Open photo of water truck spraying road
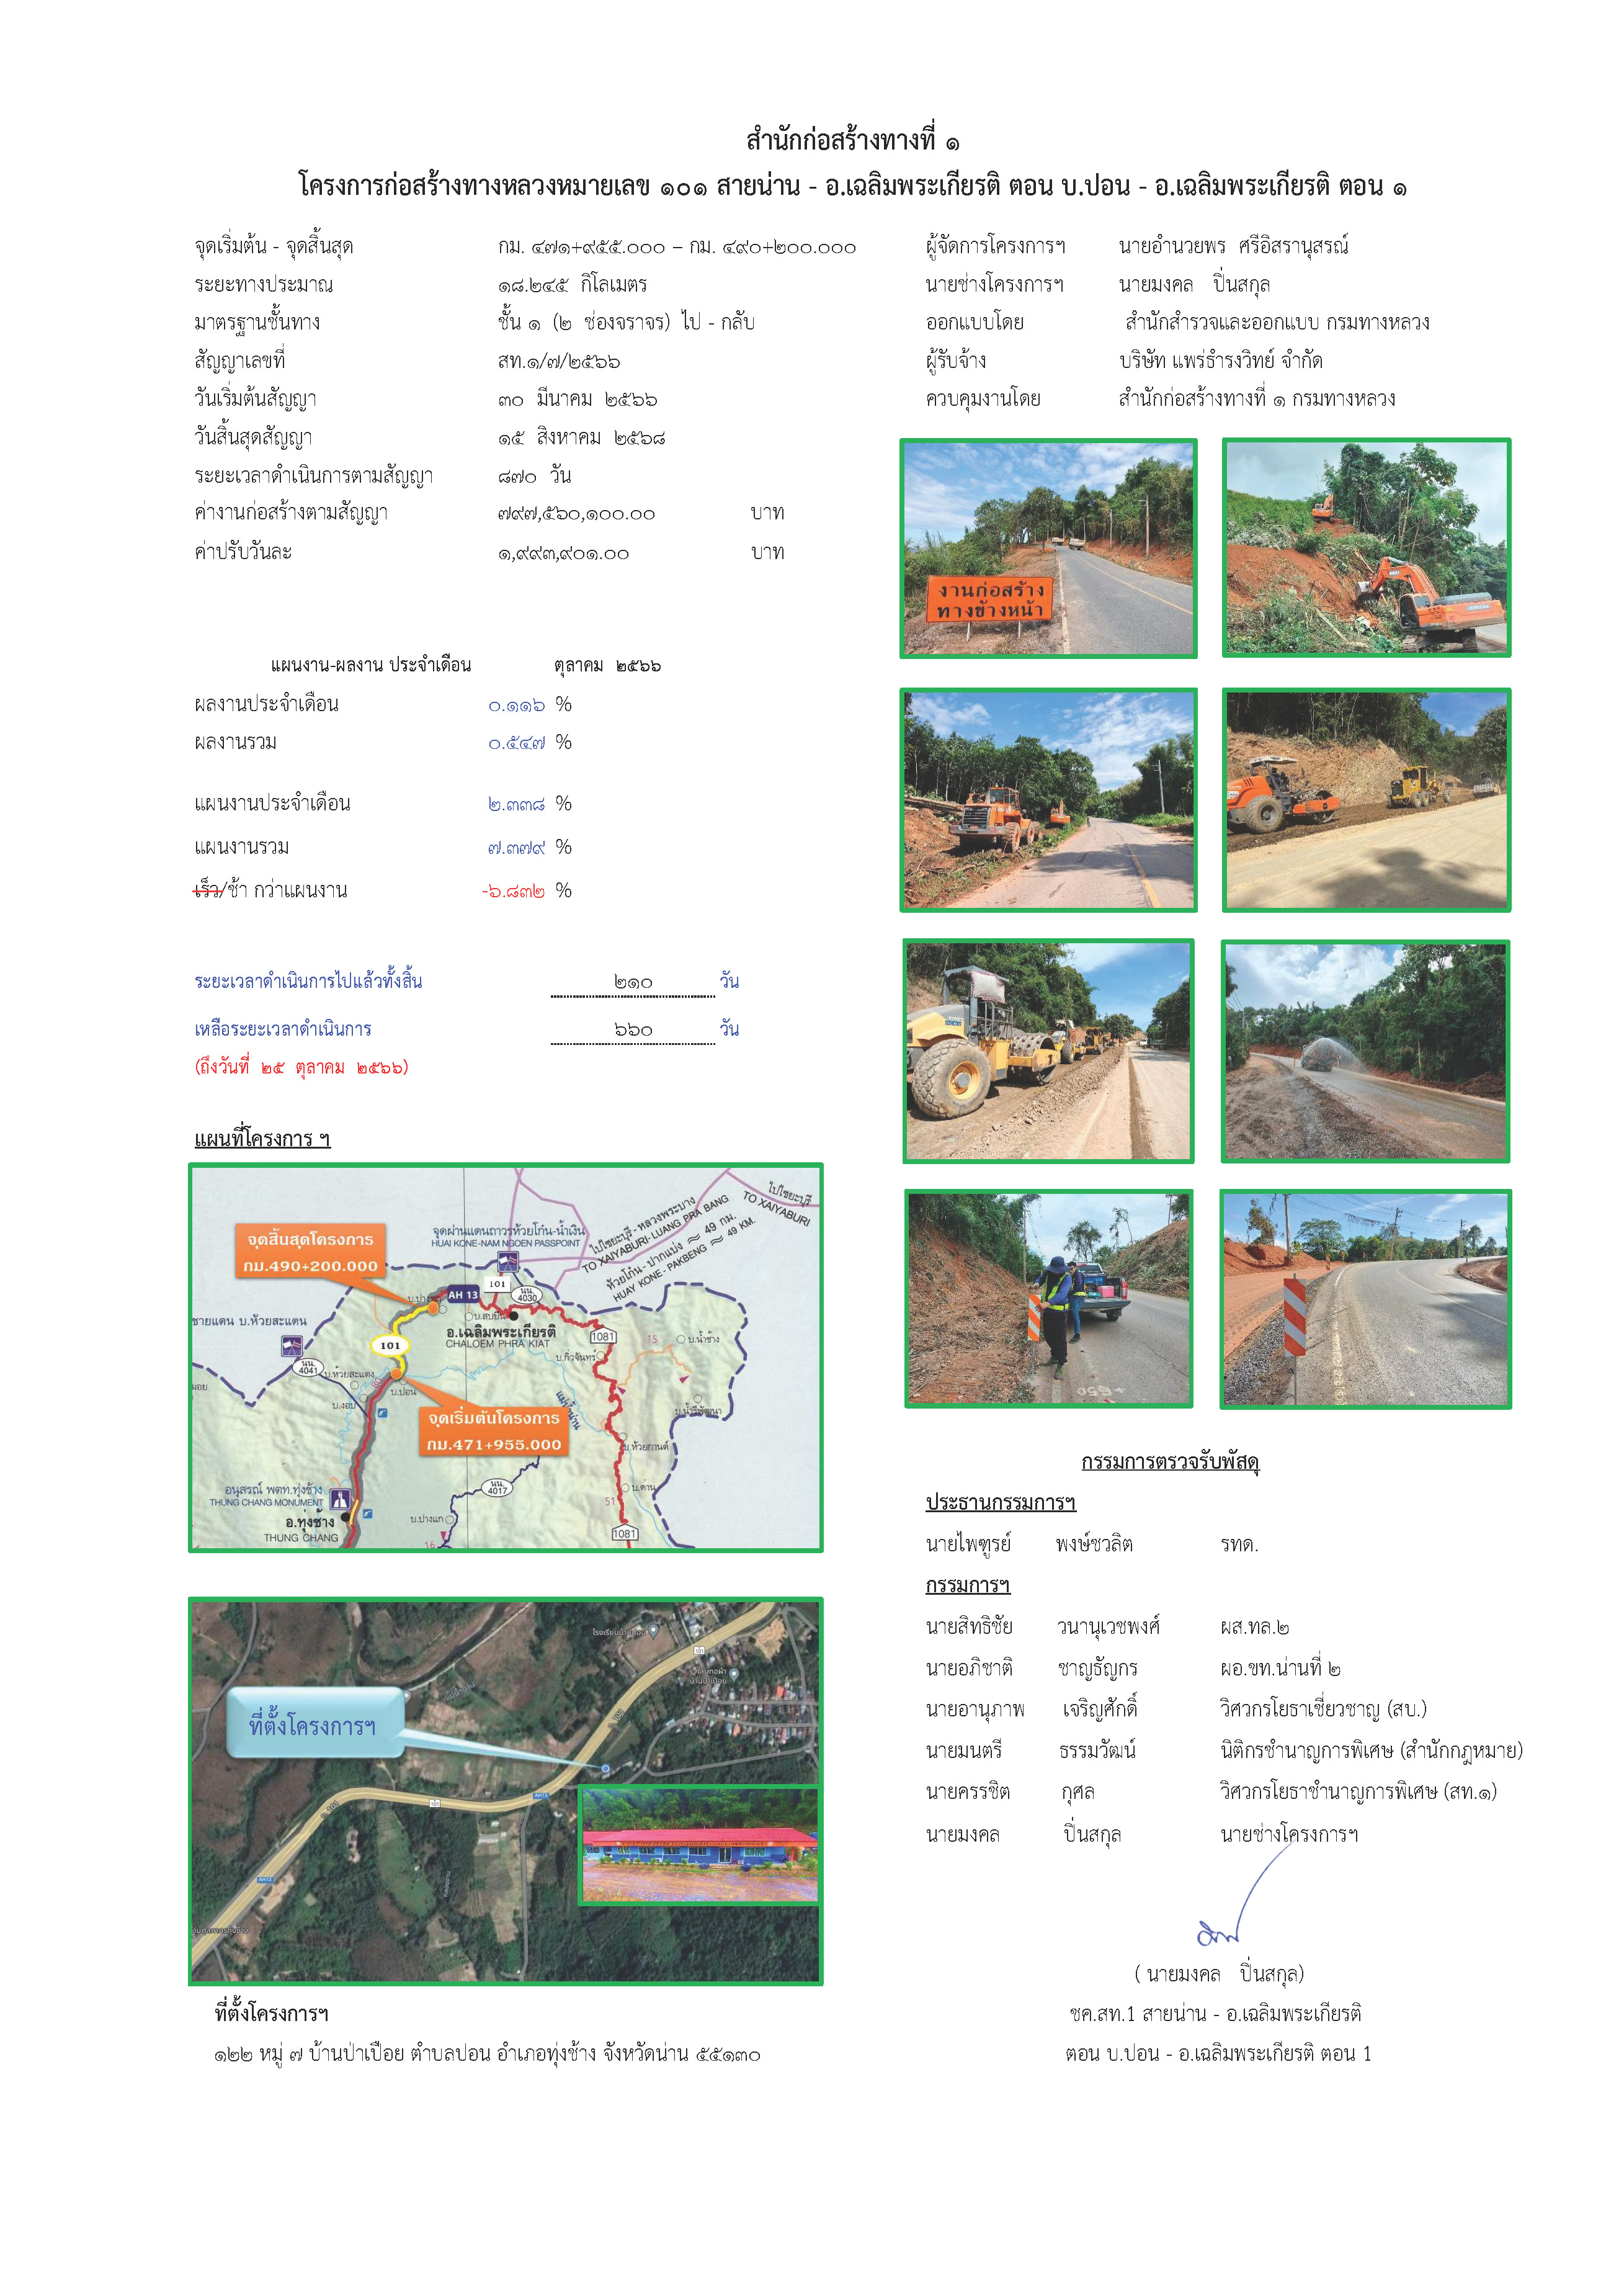This screenshot has height=2273, width=1624. pos(1365,1051)
